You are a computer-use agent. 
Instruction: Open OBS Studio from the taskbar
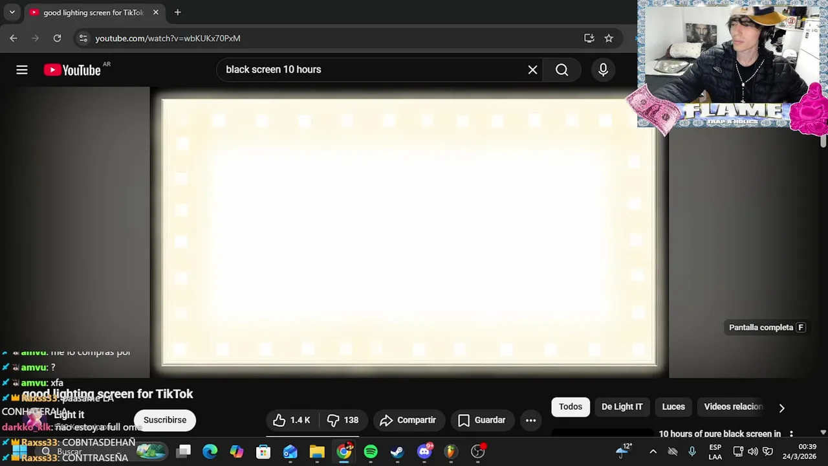pos(478,451)
